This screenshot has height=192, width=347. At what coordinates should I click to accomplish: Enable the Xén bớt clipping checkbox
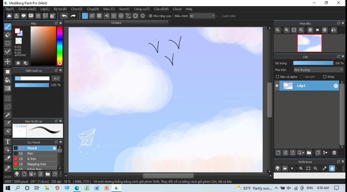(302, 77)
